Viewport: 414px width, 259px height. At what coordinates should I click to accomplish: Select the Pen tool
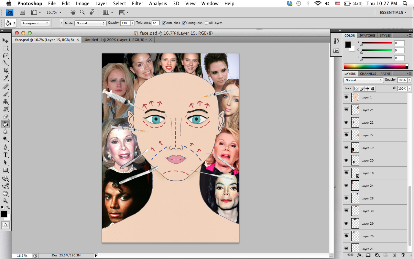tap(5, 147)
